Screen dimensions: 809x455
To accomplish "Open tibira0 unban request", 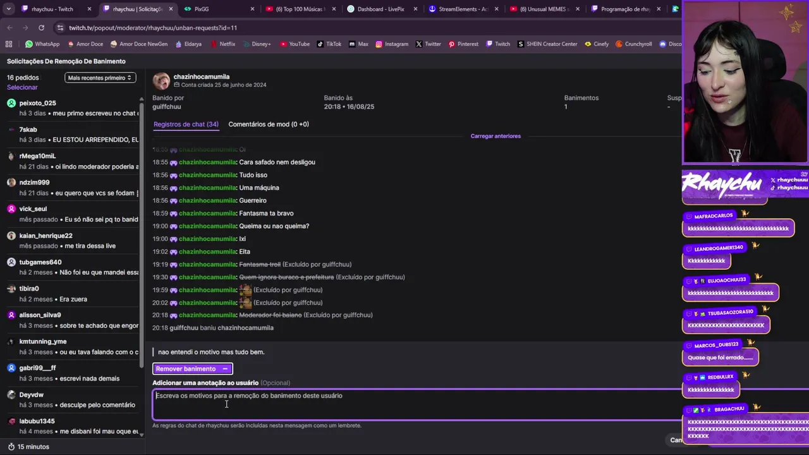I will coord(73,294).
